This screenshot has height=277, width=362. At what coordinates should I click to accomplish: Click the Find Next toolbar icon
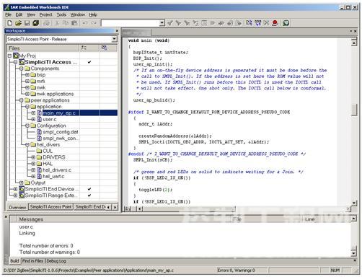click(x=178, y=23)
